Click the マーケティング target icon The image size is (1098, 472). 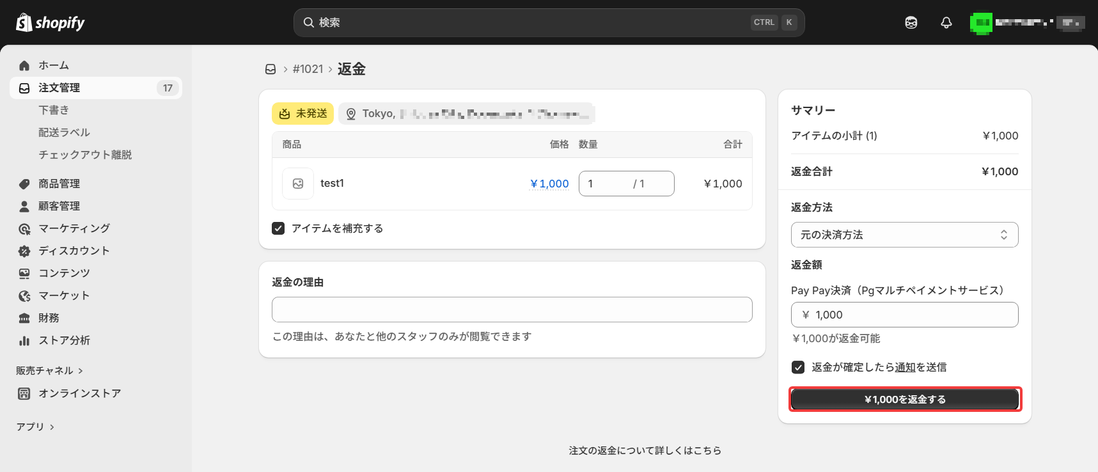point(24,228)
